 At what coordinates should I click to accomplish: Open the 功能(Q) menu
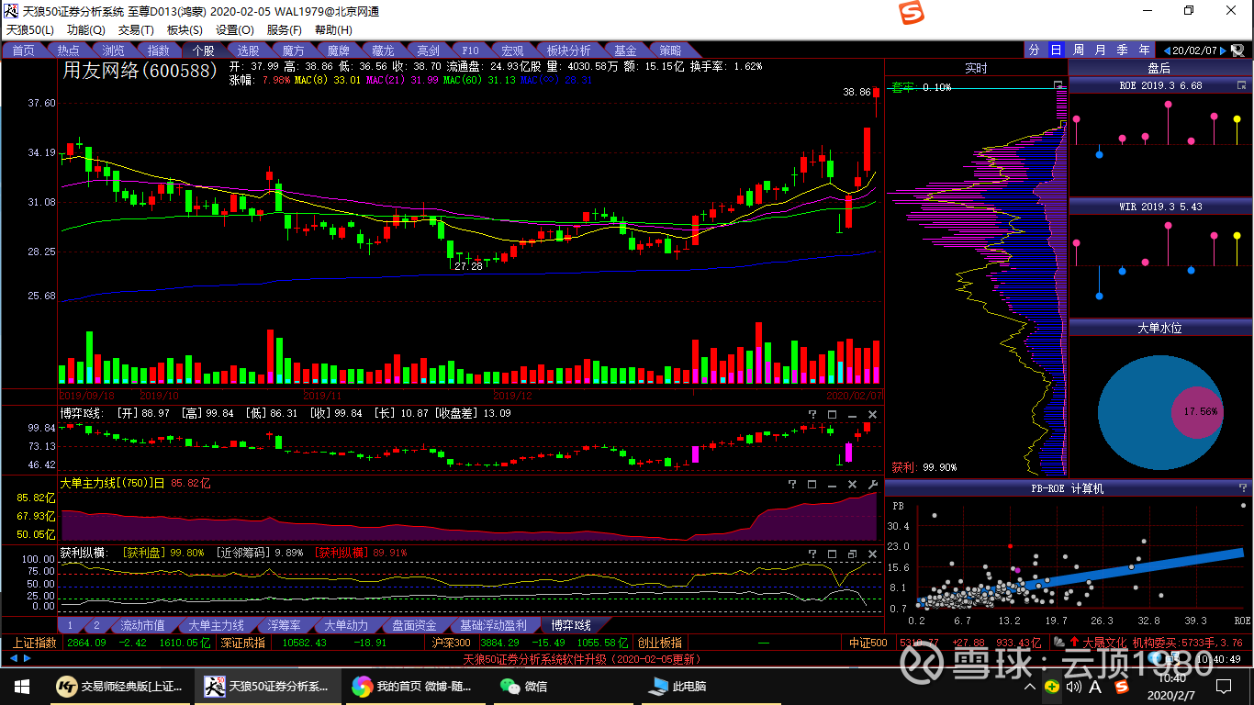point(85,30)
